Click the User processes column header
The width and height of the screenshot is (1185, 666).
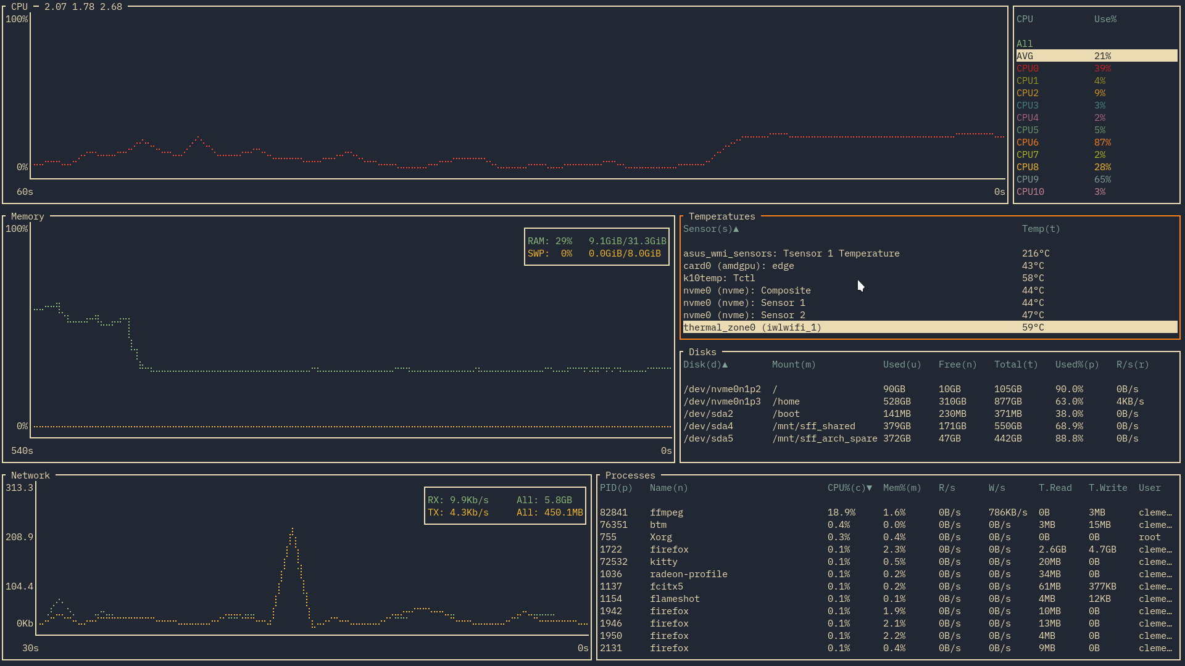coord(1150,488)
